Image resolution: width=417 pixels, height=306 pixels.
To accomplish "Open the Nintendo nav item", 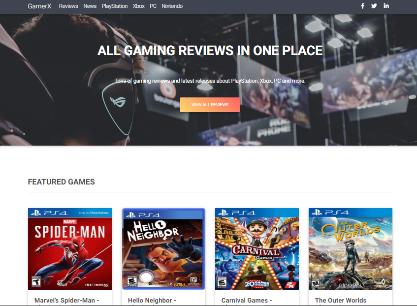I will coord(172,6).
